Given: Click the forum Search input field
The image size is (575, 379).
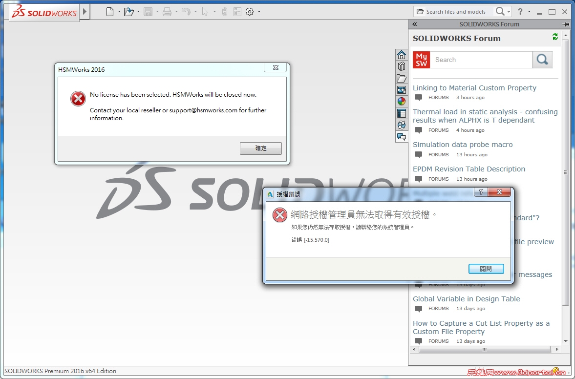Looking at the screenshot, I should click(481, 60).
